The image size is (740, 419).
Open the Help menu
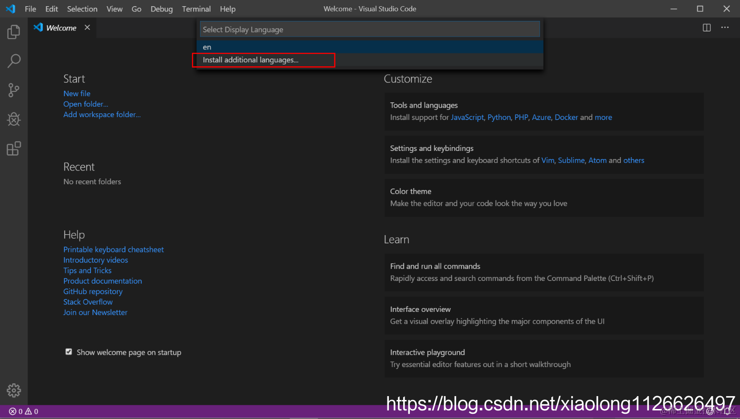[x=228, y=9]
